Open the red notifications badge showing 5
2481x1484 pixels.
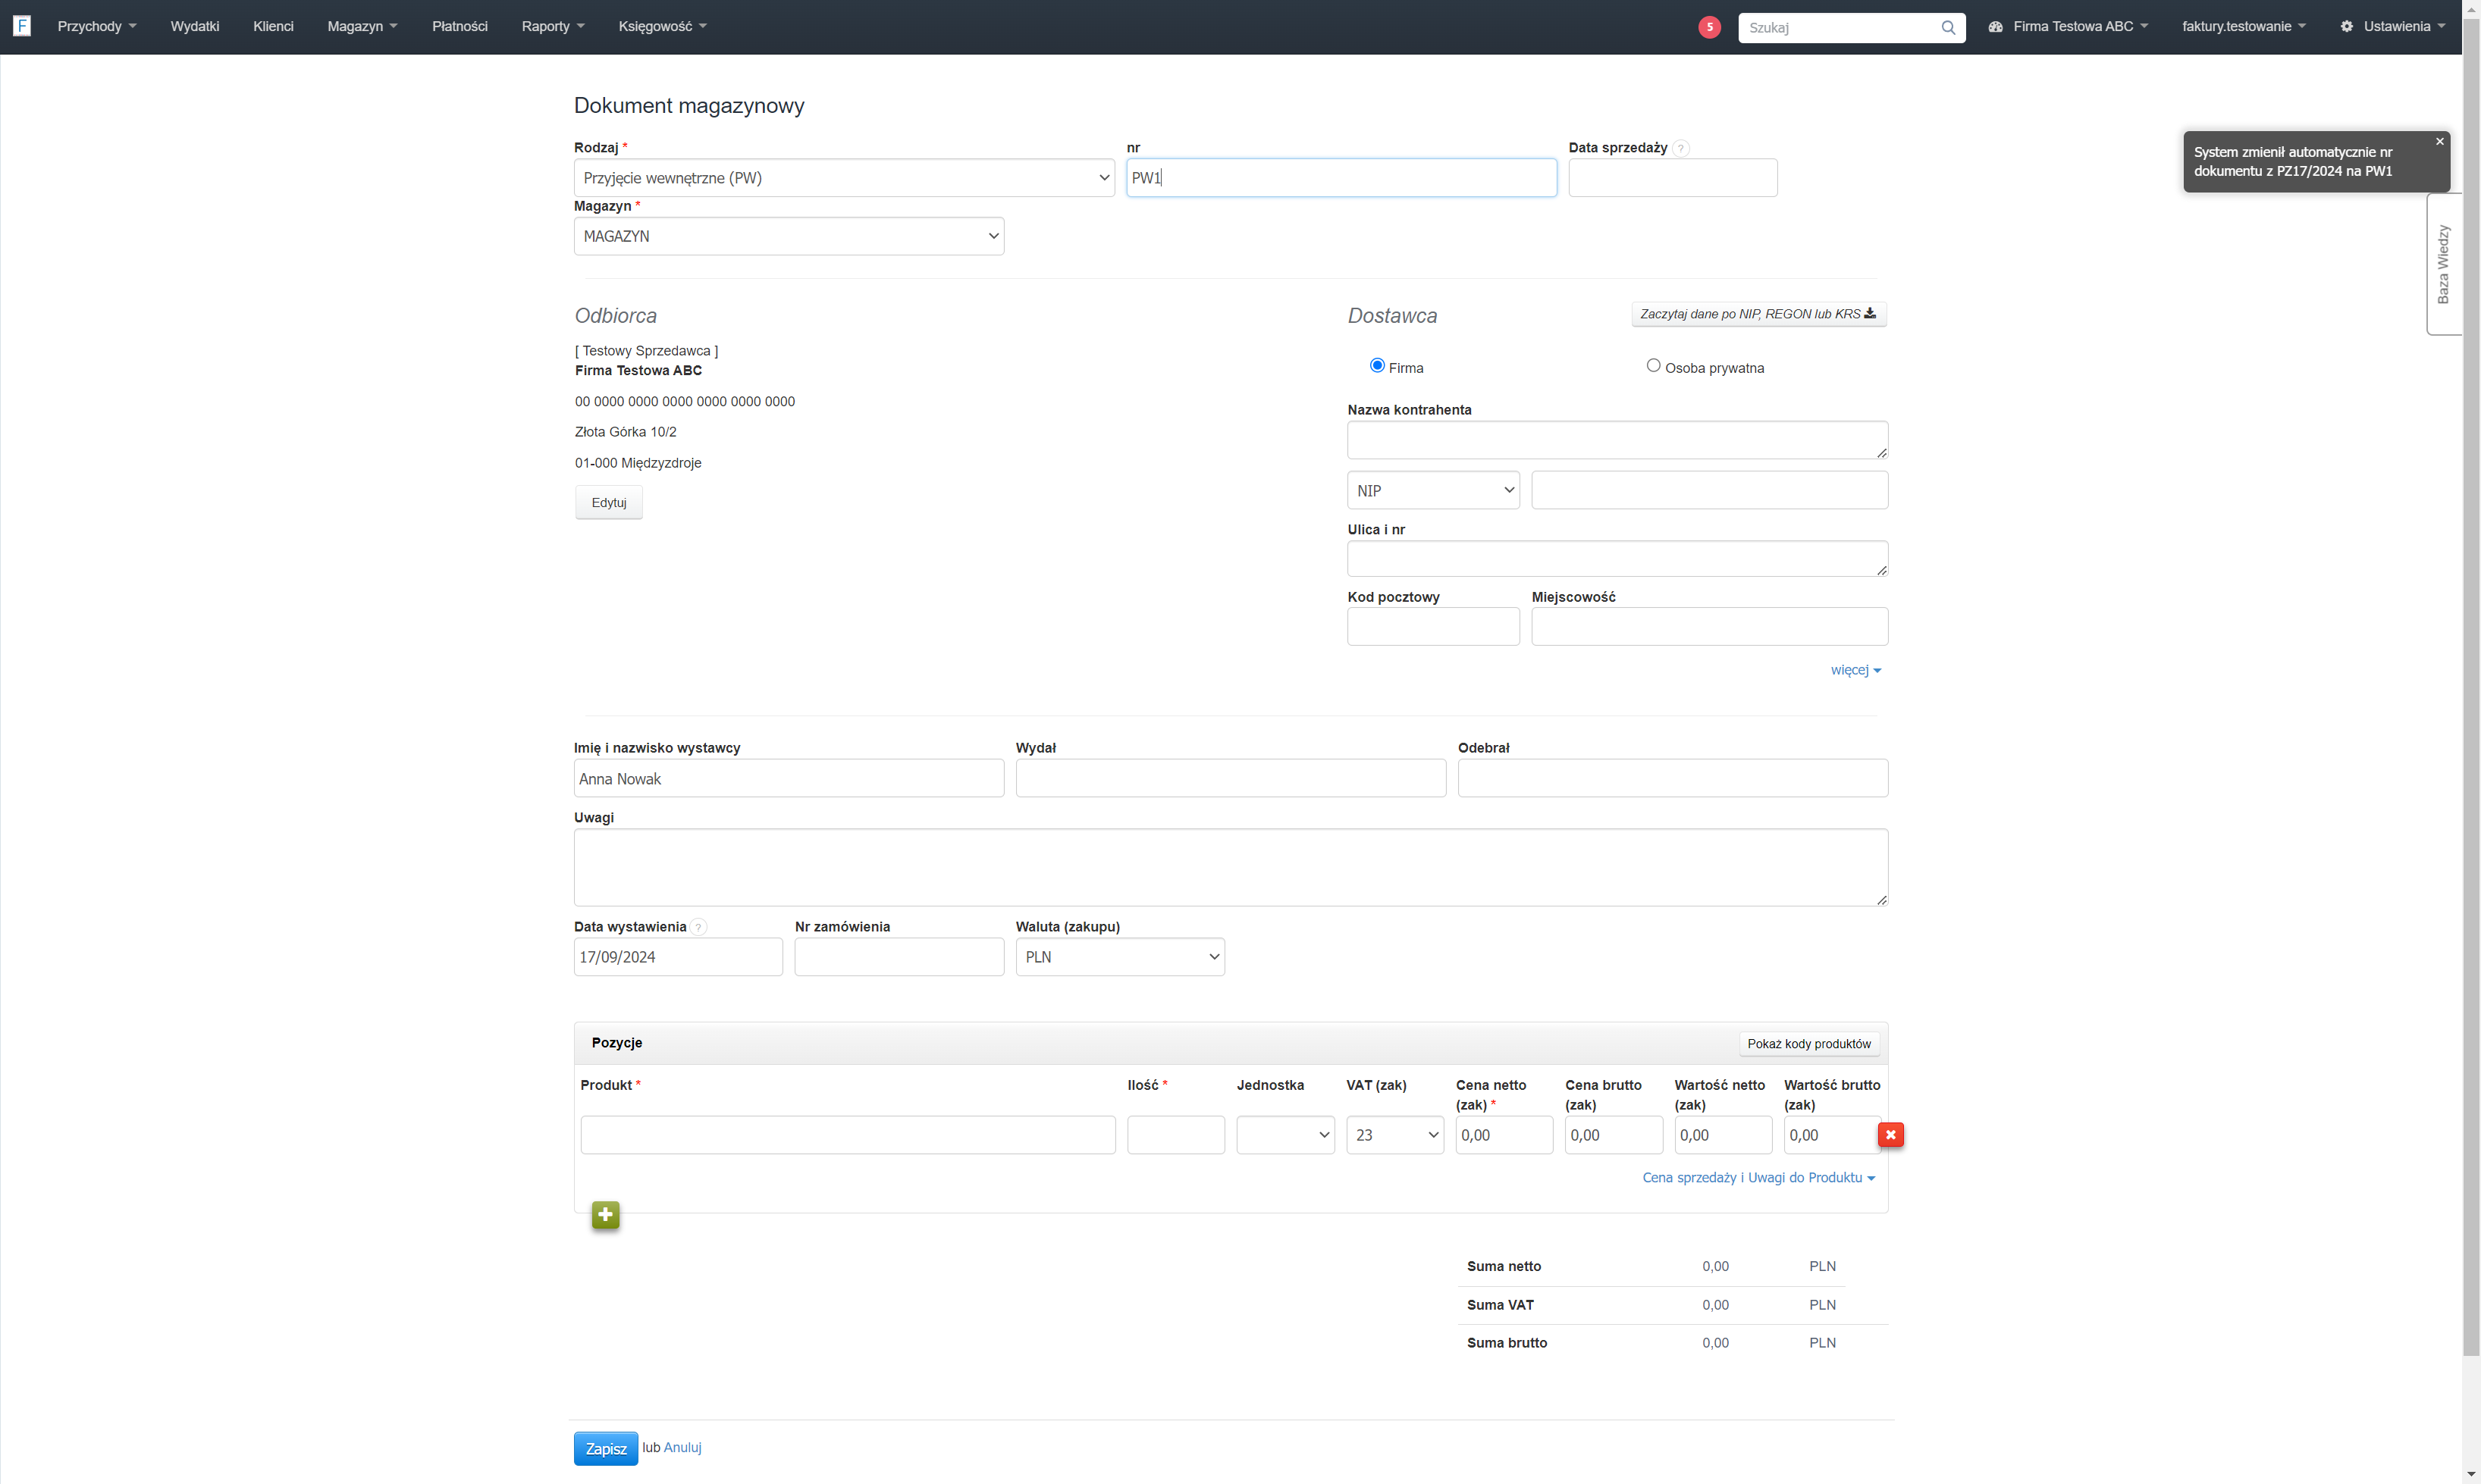click(x=1710, y=27)
